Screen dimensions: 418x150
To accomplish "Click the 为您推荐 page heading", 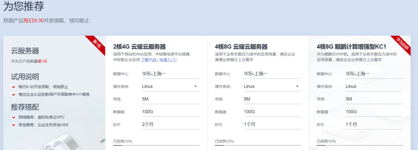I will pyautogui.click(x=24, y=7).
